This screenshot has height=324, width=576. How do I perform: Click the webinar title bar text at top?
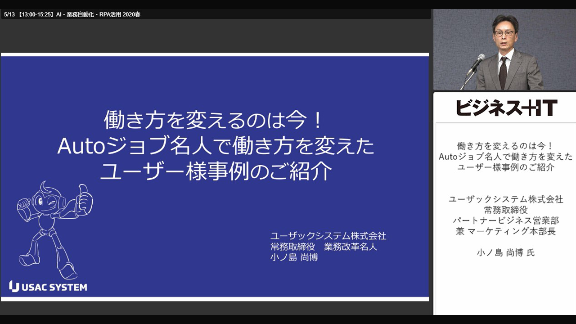coord(72,14)
